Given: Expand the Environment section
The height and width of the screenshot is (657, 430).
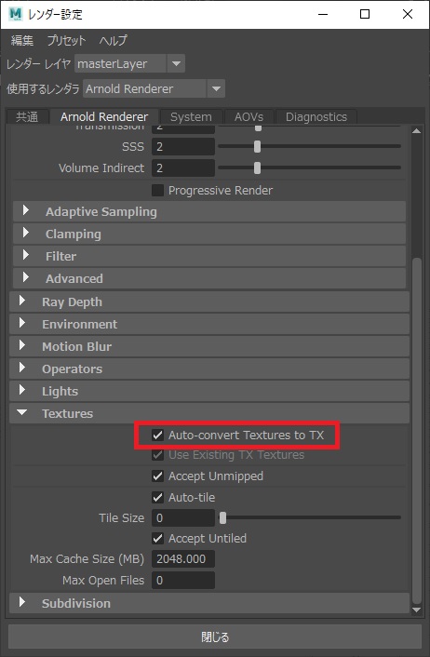Looking at the screenshot, I should (209, 324).
